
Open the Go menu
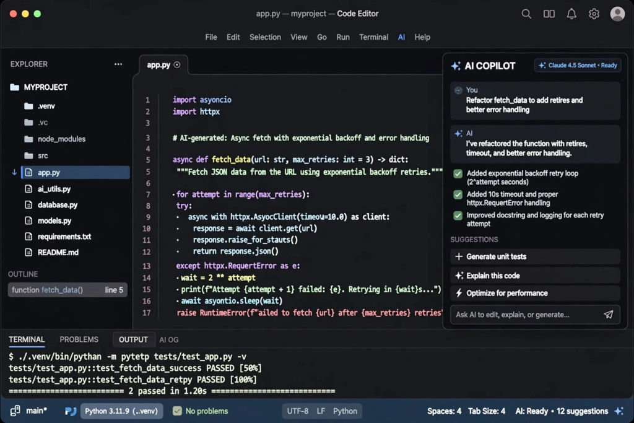[322, 37]
